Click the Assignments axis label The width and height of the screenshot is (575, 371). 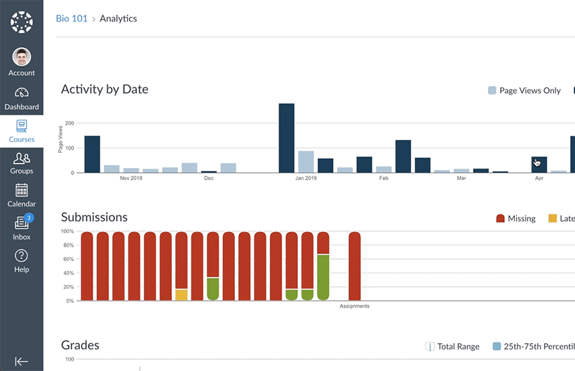[354, 306]
